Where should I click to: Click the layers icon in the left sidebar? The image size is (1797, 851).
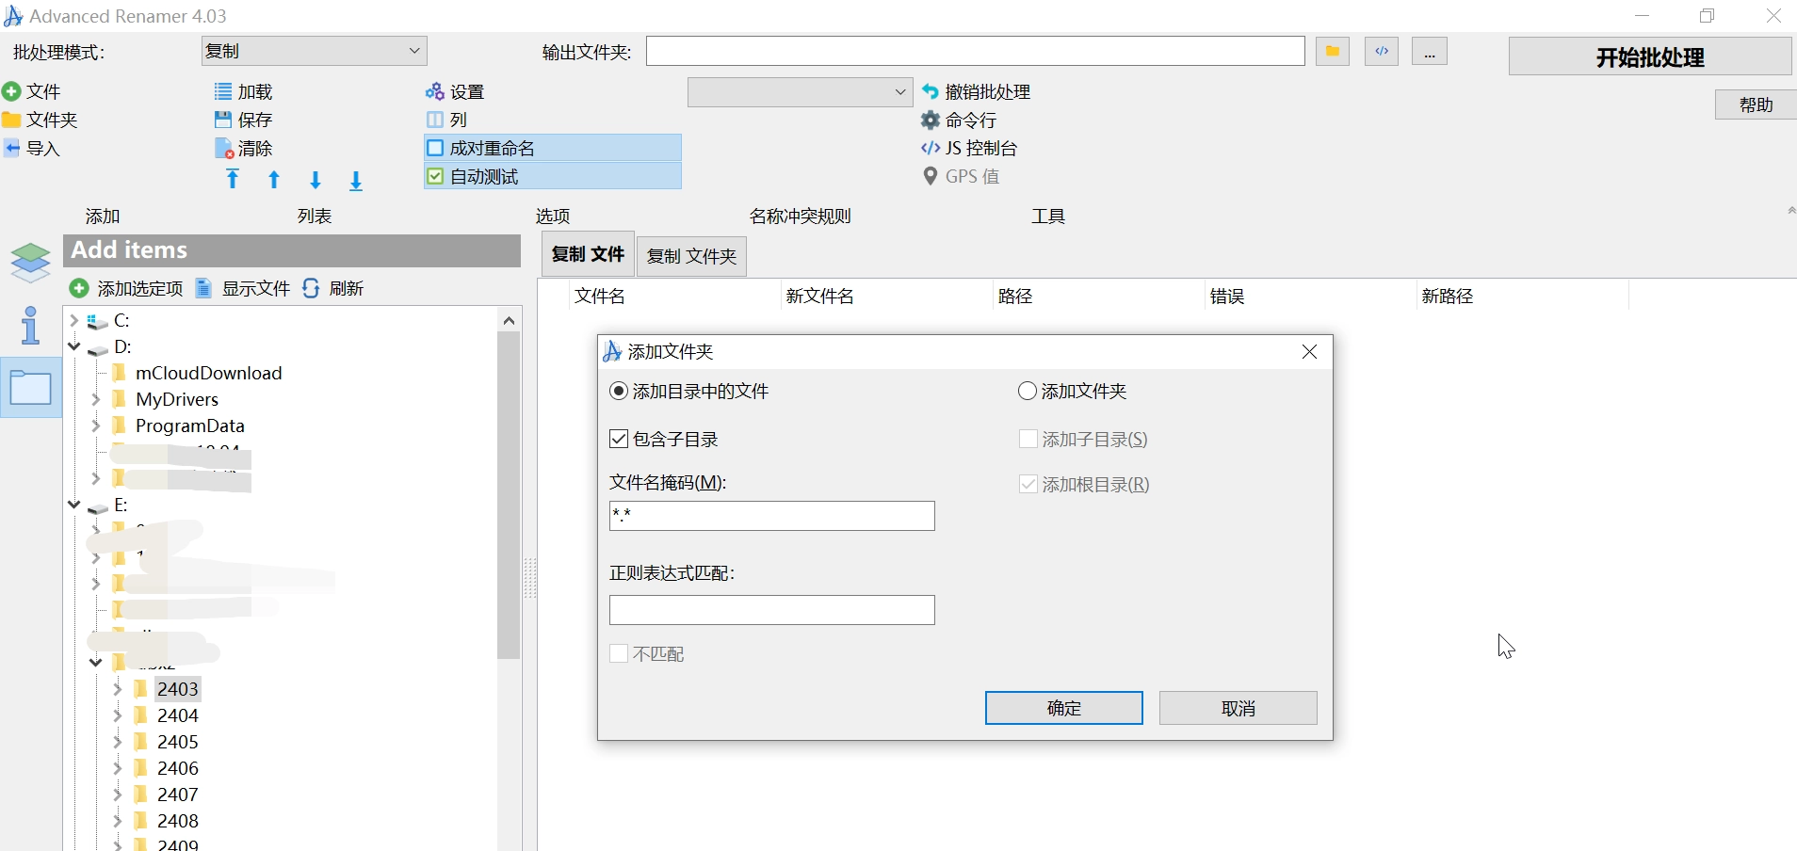click(x=30, y=263)
